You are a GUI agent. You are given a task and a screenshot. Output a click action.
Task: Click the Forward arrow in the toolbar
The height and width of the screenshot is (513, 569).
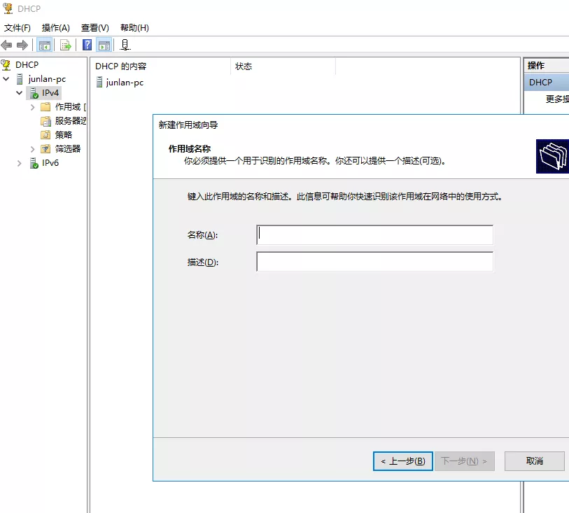[22, 45]
